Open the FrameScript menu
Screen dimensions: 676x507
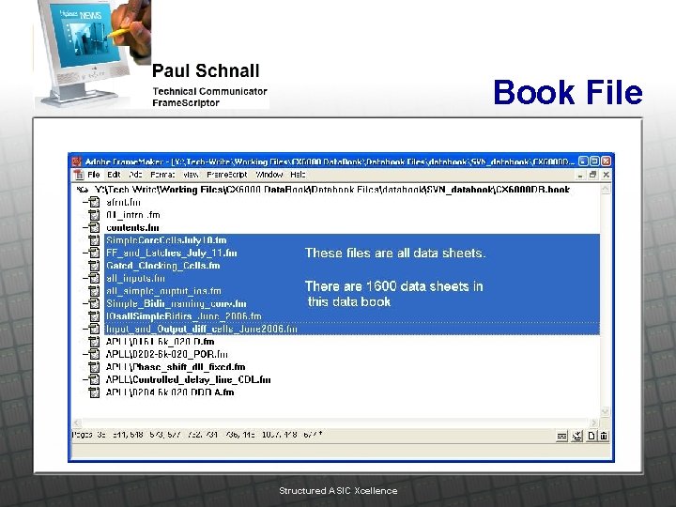pyautogui.click(x=227, y=175)
